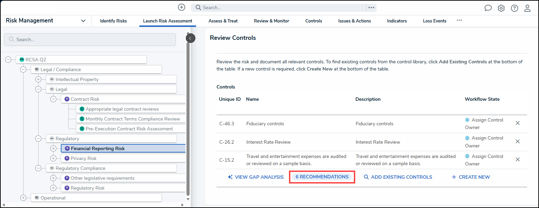The width and height of the screenshot is (539, 208).
Task: Open the search options ellipsis menu
Action: 371,7
